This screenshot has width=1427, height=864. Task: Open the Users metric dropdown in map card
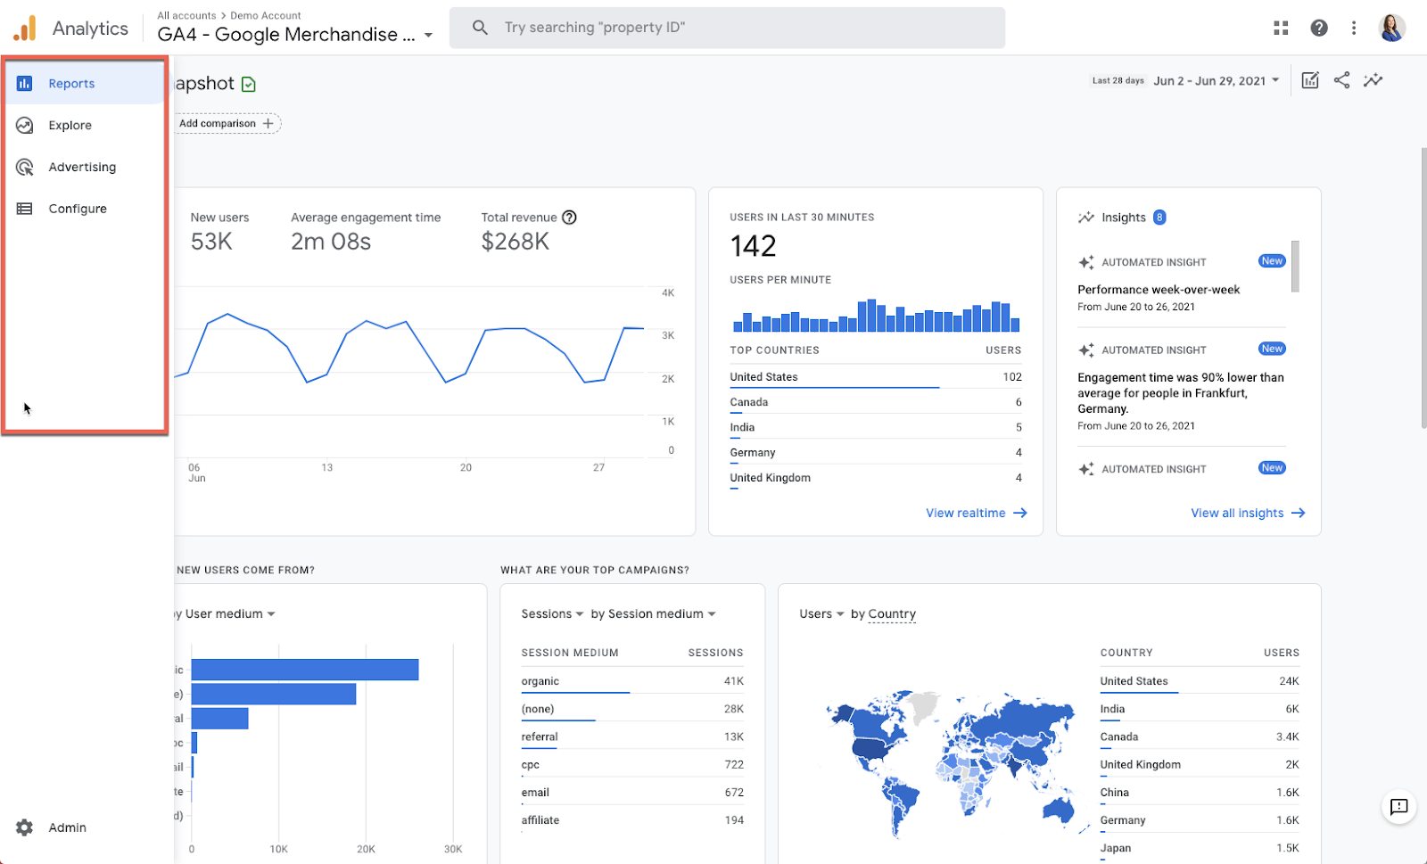[x=821, y=614]
